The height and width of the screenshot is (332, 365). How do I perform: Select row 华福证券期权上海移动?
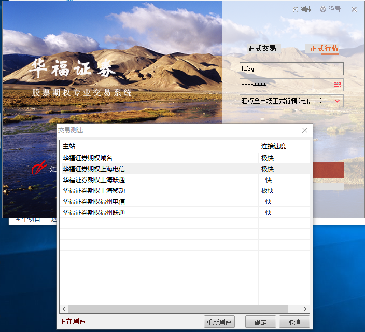pyautogui.click(x=185, y=191)
